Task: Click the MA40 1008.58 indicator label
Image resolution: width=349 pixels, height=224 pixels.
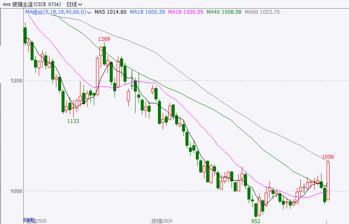Action: coord(224,12)
